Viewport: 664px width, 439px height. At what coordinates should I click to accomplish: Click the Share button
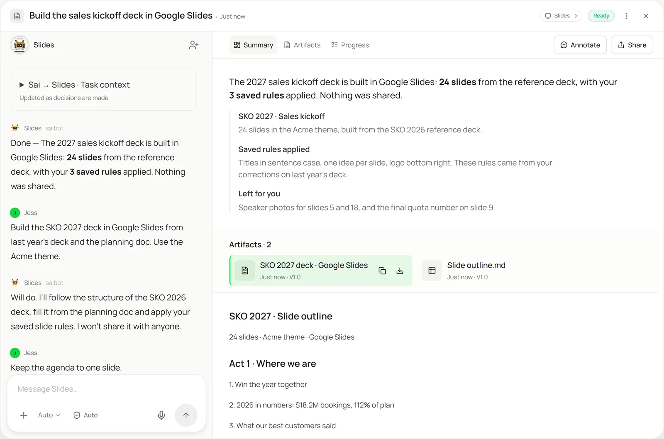632,45
